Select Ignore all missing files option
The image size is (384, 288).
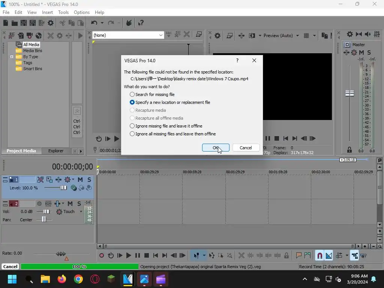[172, 134]
